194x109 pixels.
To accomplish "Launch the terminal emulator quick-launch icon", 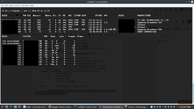I will pyautogui.click(x=11, y=107).
